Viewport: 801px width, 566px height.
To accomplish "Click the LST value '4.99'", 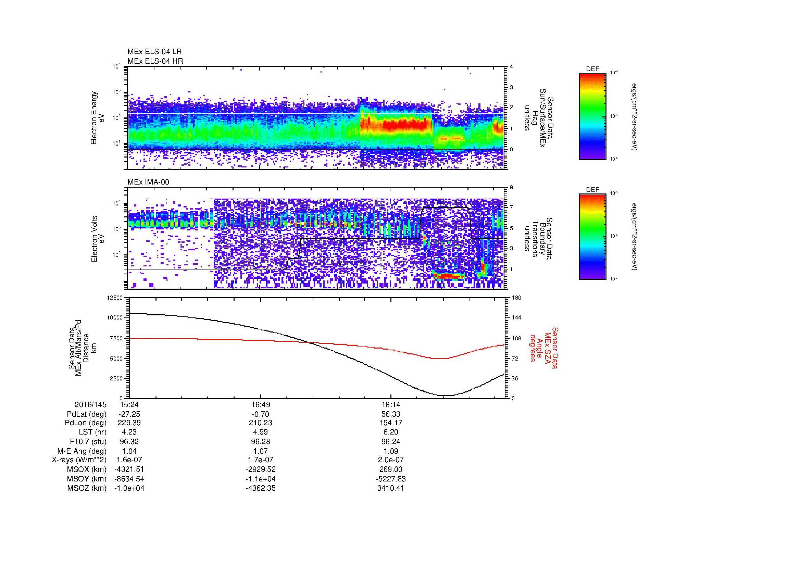I will (260, 432).
